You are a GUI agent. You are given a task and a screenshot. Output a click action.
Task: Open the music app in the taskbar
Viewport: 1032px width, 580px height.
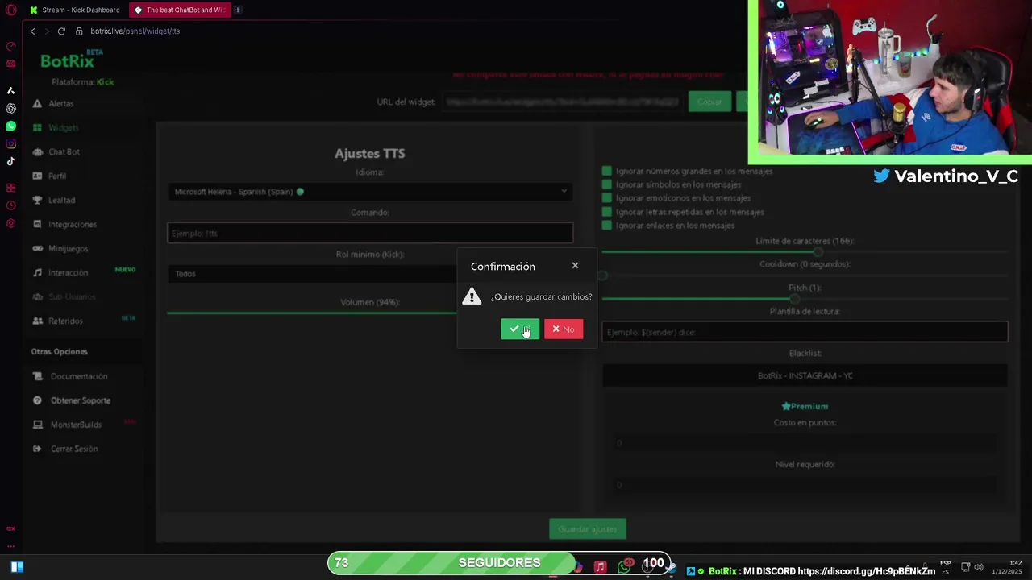tap(600, 567)
